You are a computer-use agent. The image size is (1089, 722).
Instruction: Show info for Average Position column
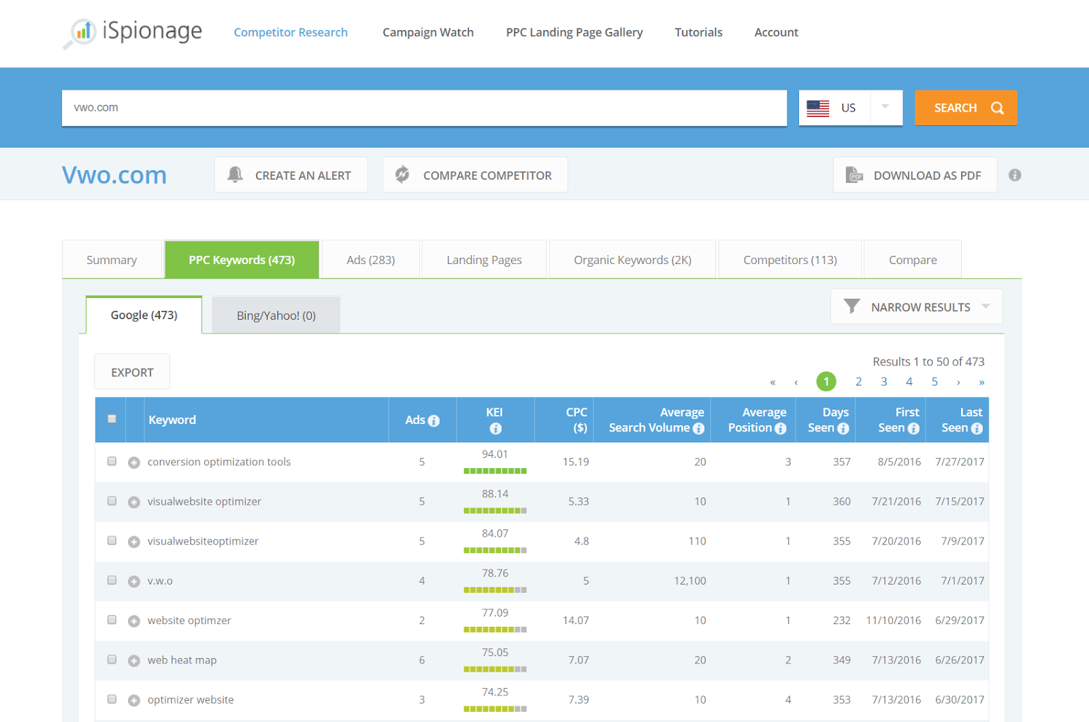click(781, 429)
